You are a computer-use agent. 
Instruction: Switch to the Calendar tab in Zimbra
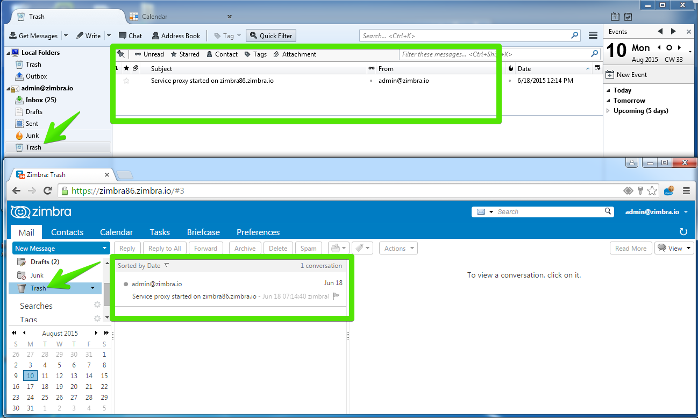point(116,232)
